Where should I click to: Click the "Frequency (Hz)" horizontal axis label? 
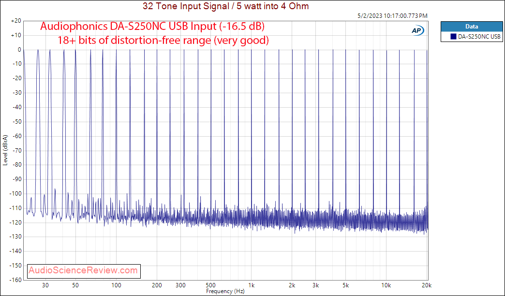225,291
